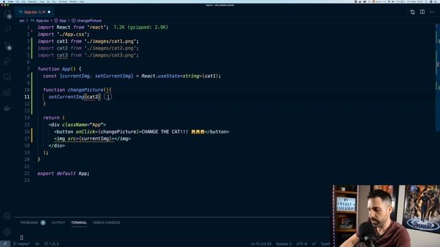Click the Problems count badge
This screenshot has width=440, height=247.
43,222
